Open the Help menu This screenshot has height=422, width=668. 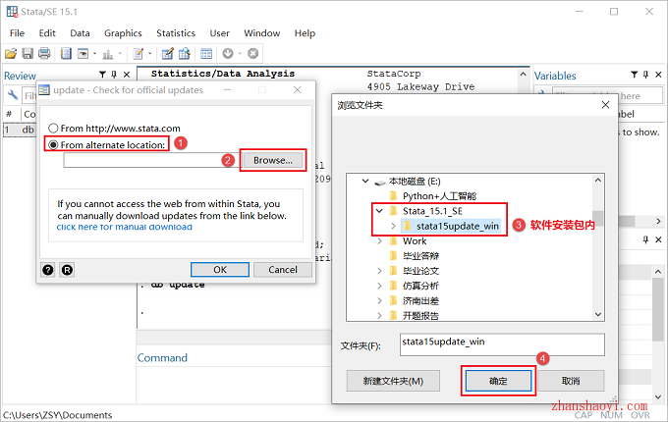305,33
